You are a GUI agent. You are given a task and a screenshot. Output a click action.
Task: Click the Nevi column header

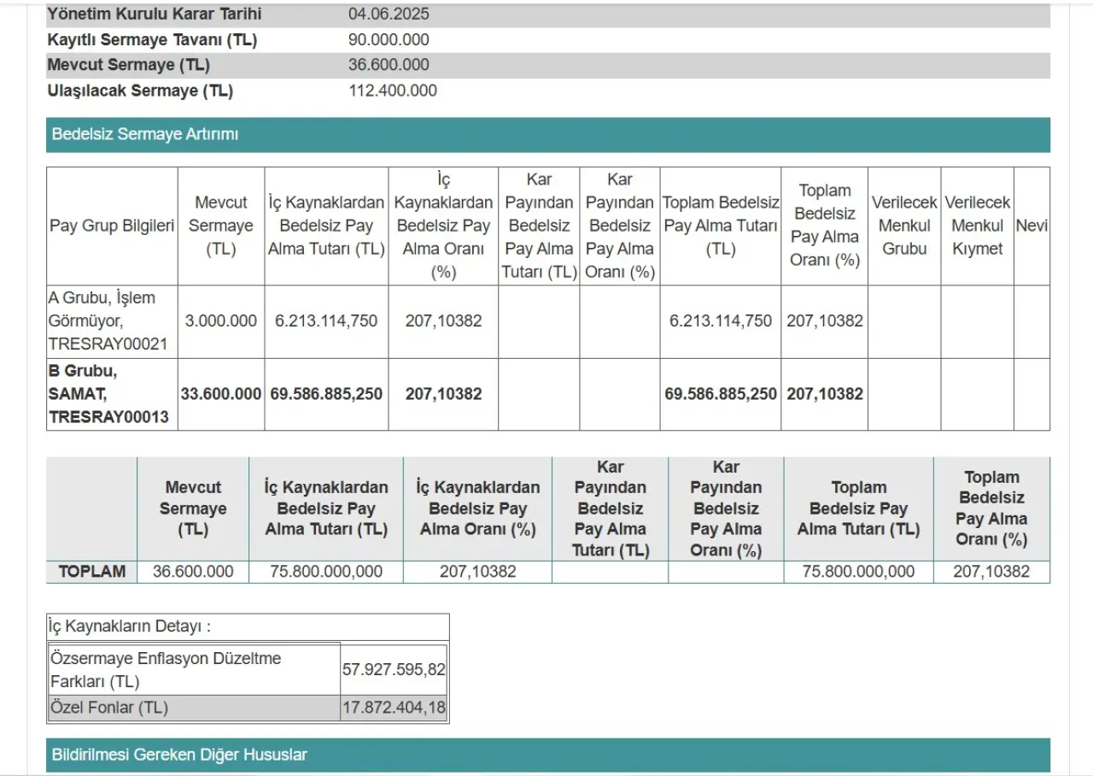coord(1032,226)
